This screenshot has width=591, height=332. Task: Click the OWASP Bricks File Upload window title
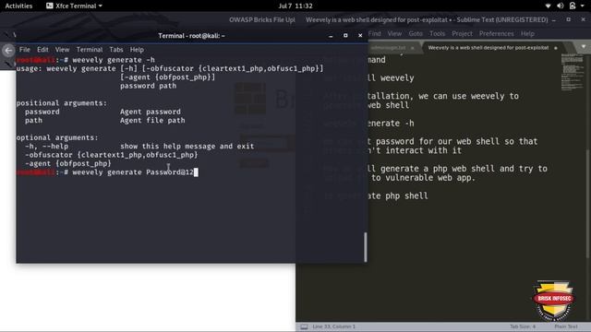262,19
